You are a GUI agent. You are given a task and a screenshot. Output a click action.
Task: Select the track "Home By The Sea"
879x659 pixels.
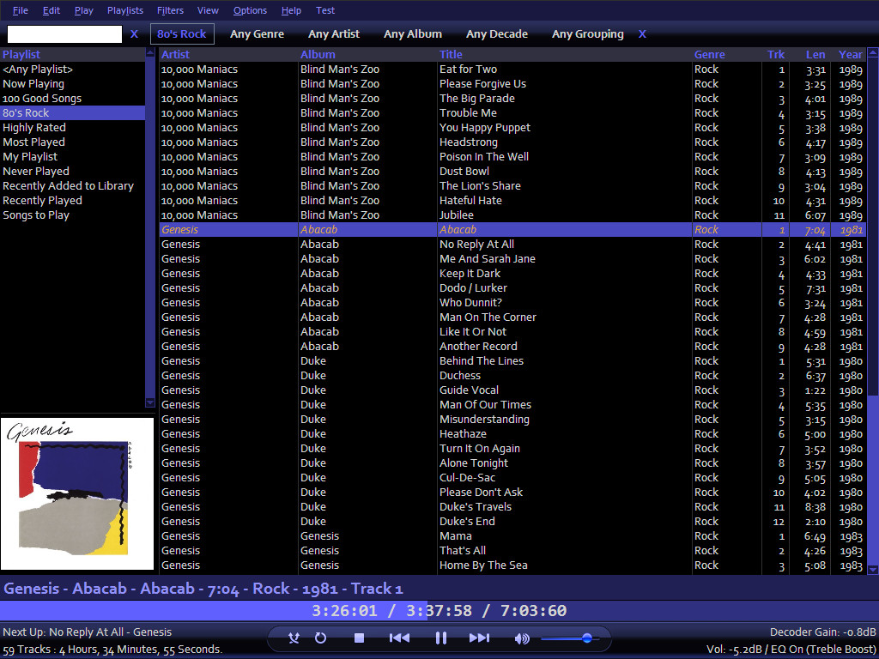tap(513, 565)
